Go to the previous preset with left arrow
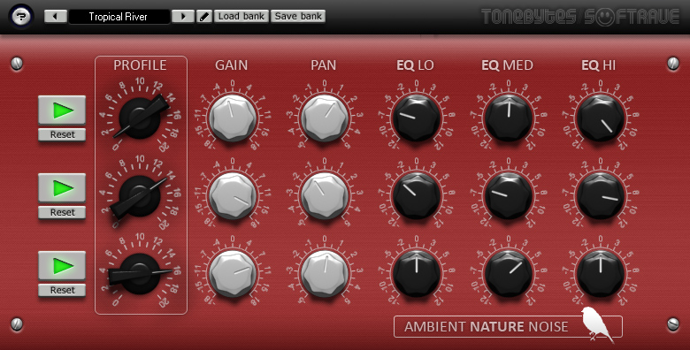The image size is (690, 350). click(56, 17)
